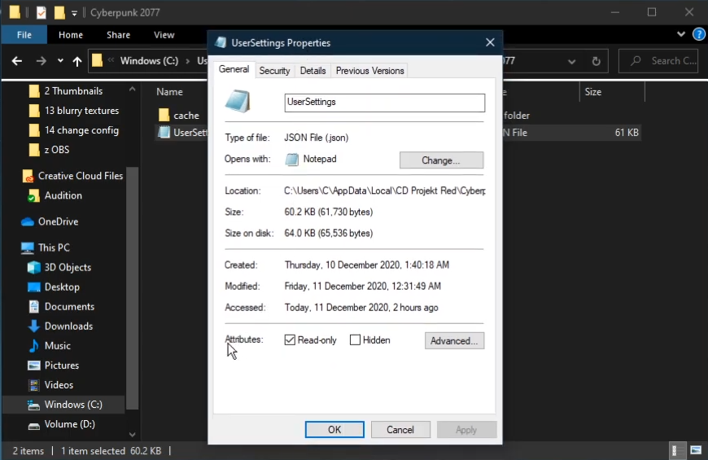Switch to large icons view in status bar
The height and width of the screenshot is (460, 708).
point(695,450)
